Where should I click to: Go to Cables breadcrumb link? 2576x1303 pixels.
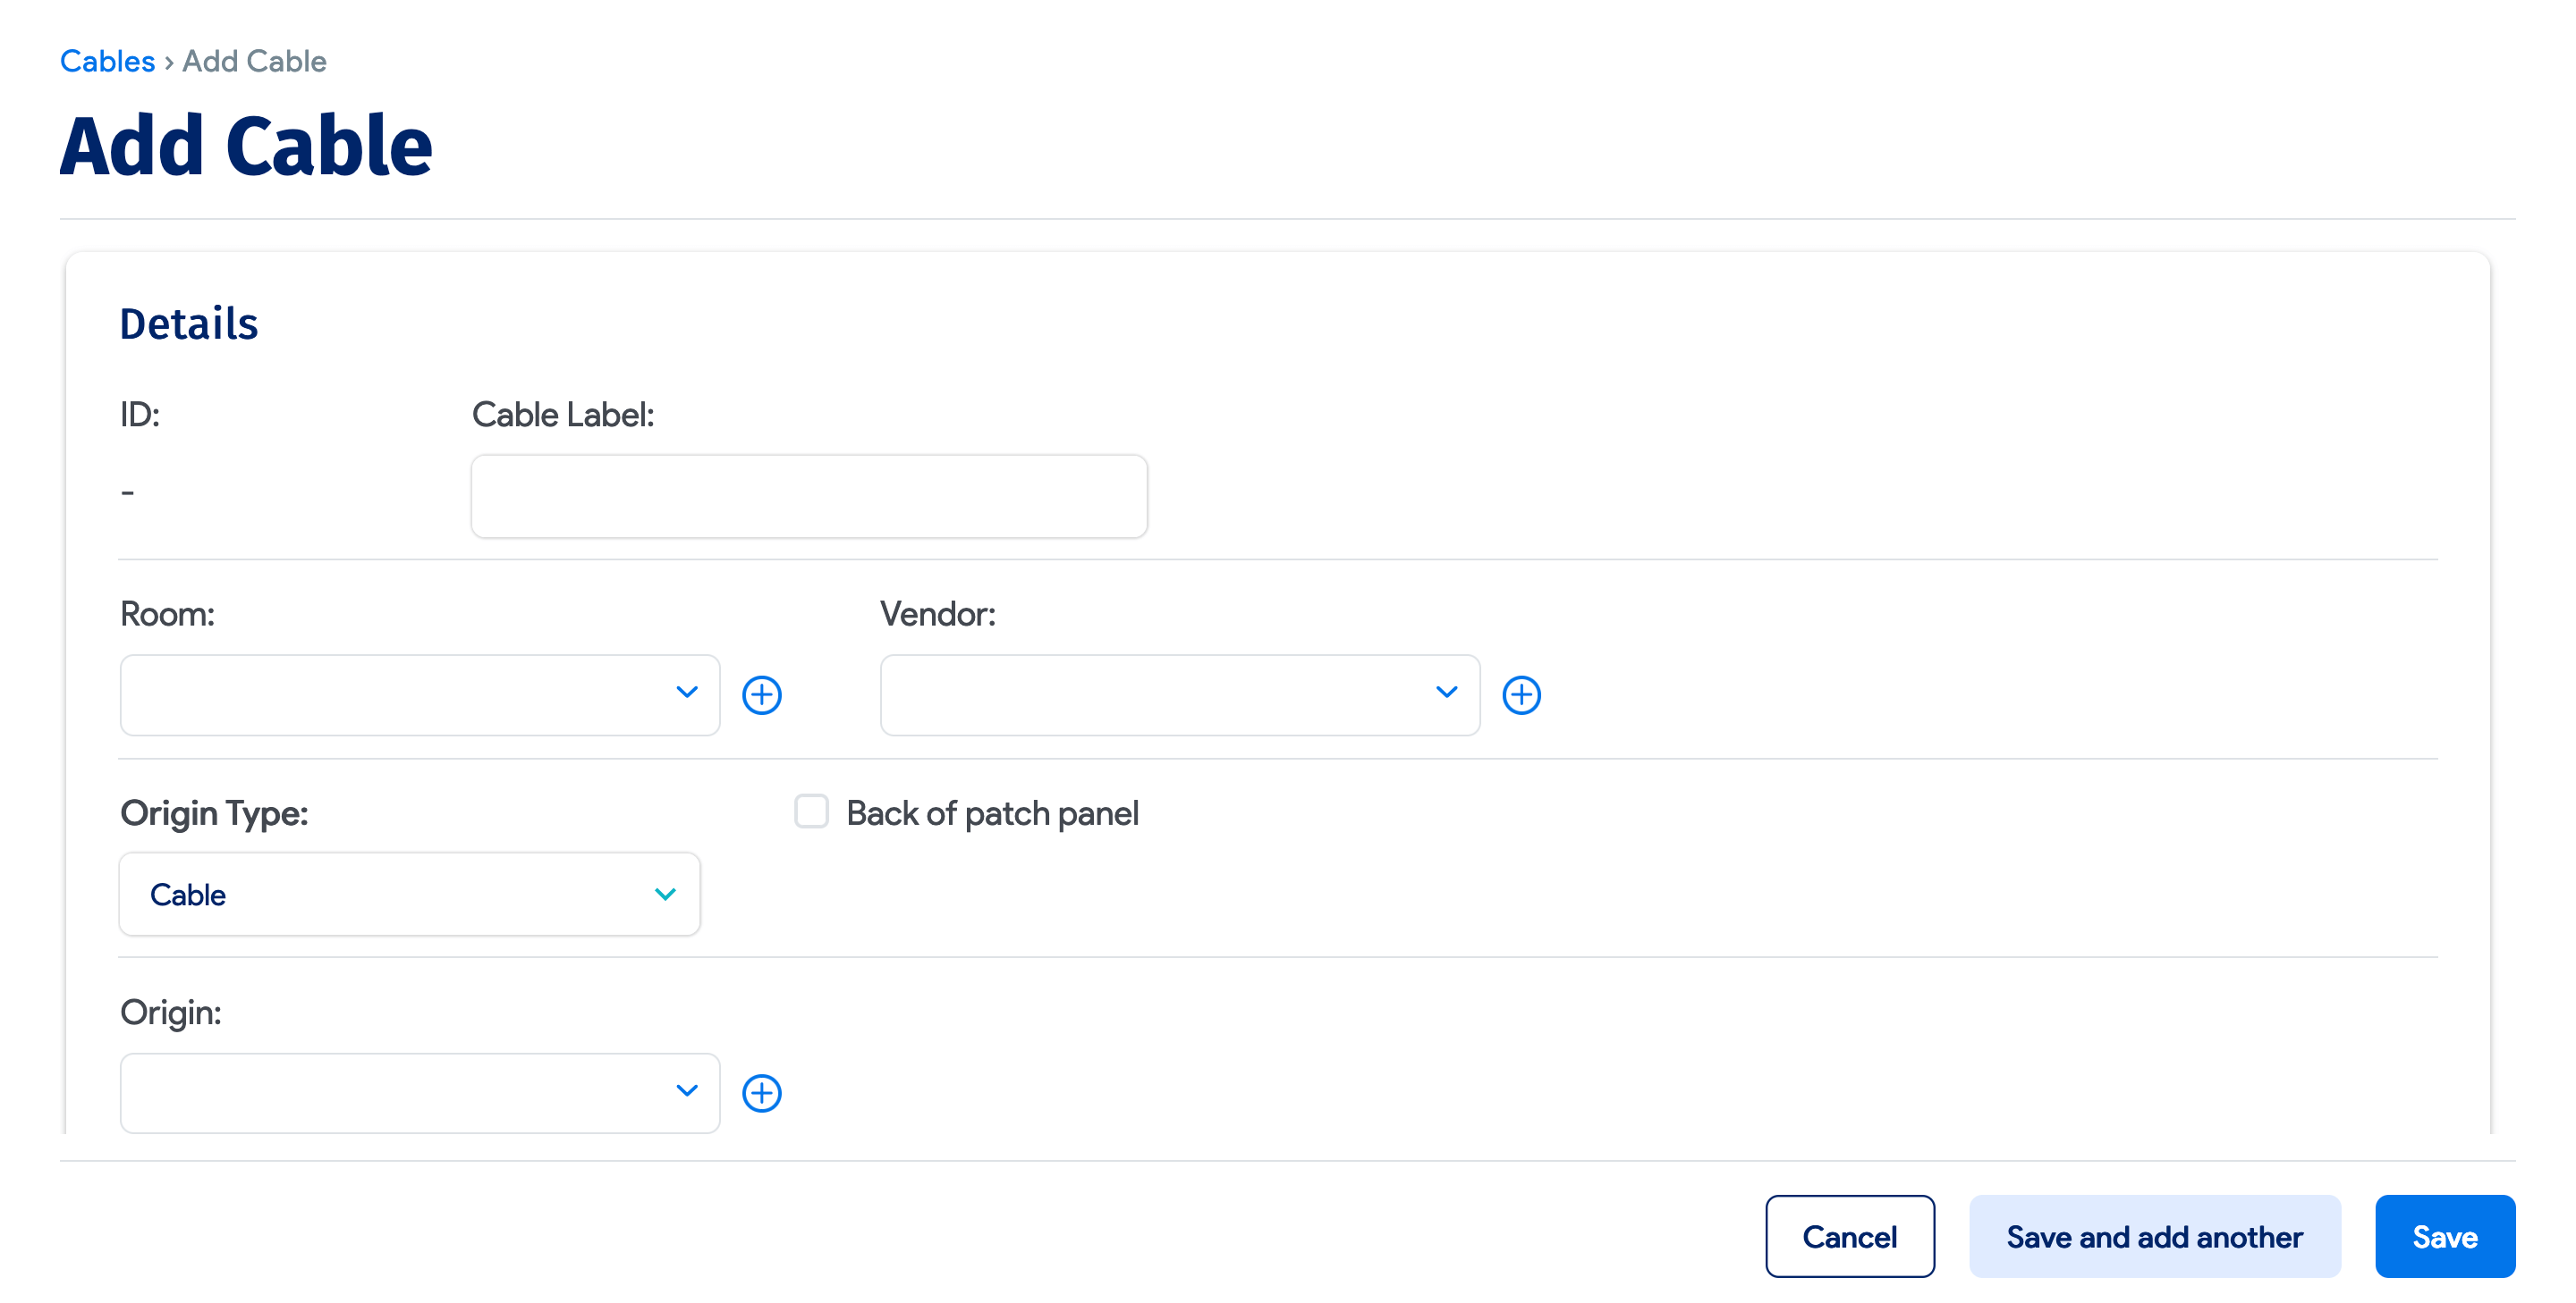pyautogui.click(x=107, y=61)
